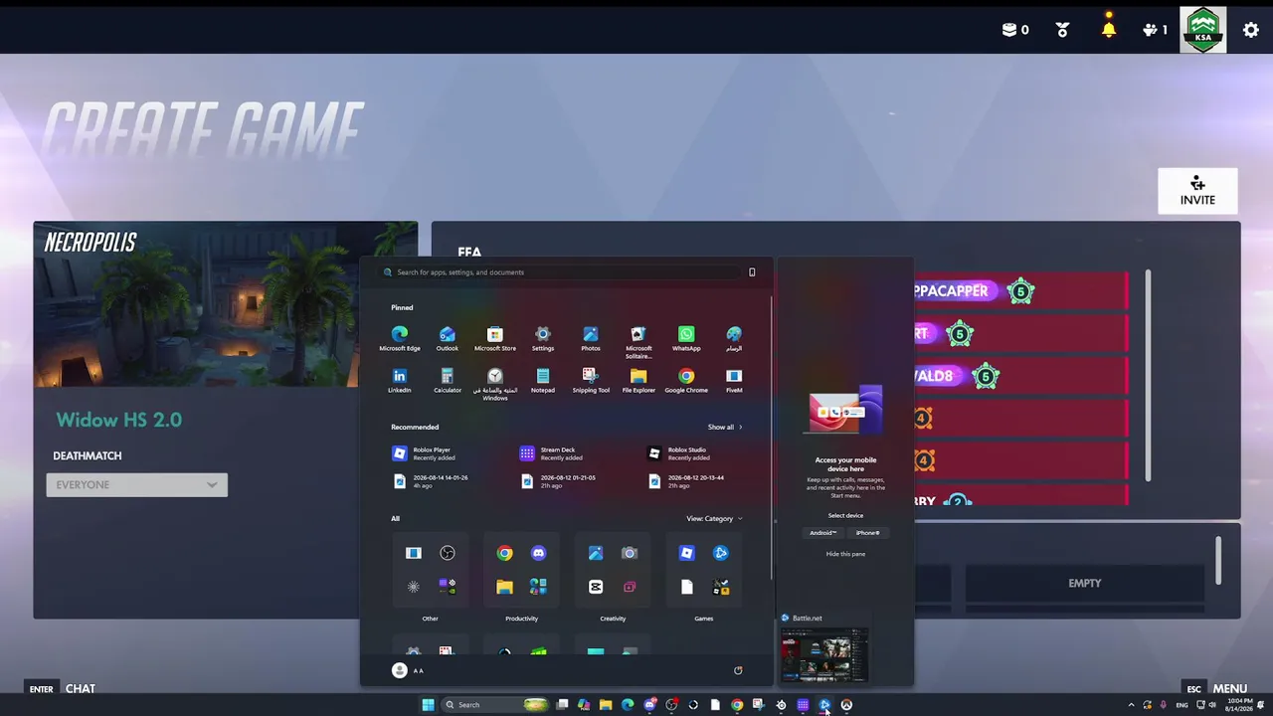Open Overwatch icon on the taskbar
This screenshot has width=1273, height=716.
tap(846, 705)
